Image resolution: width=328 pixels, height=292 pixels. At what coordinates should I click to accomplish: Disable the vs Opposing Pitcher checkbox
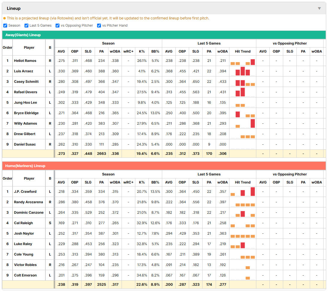pos(57,25)
